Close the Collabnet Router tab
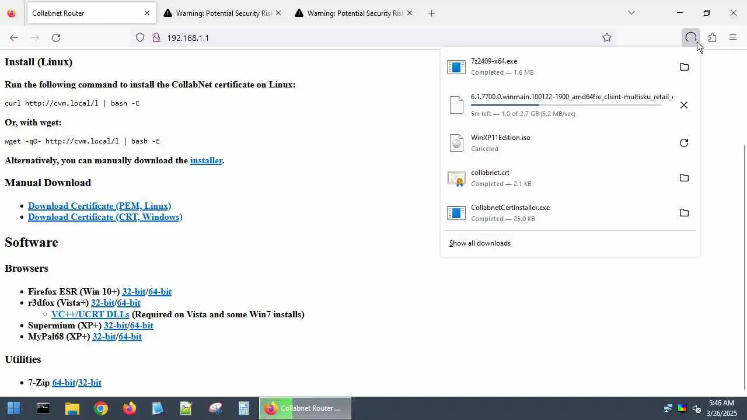This screenshot has width=747, height=420. (x=147, y=13)
